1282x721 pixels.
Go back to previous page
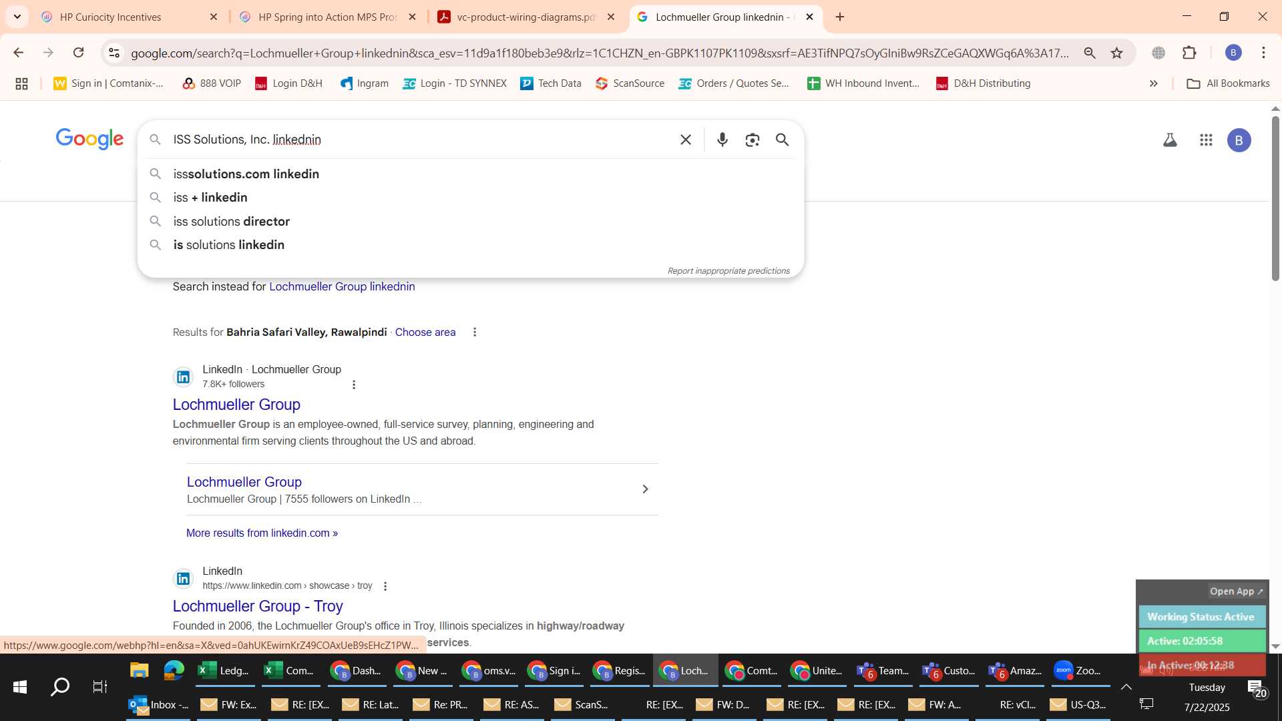point(19,53)
